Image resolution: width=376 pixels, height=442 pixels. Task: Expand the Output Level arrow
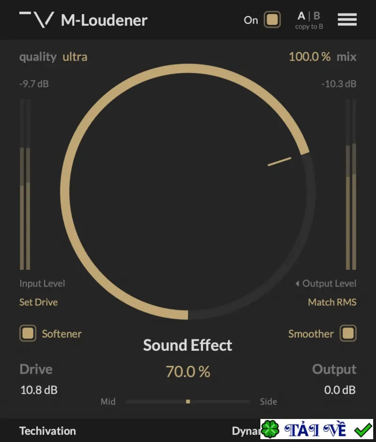pos(297,283)
